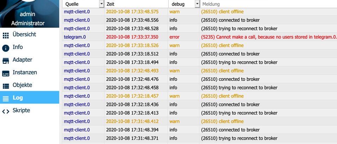This screenshot has width=337, height=144.
Task: Expand the Quelle source filter dropdown
Action: click(101, 4)
